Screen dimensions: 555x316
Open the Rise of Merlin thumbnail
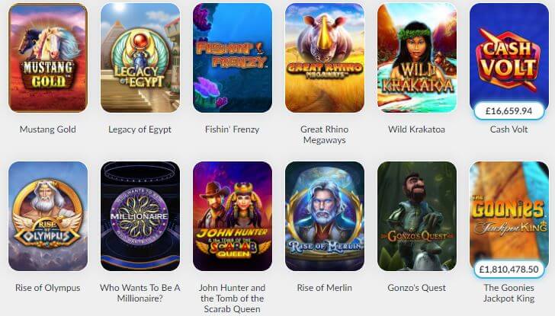pos(325,216)
